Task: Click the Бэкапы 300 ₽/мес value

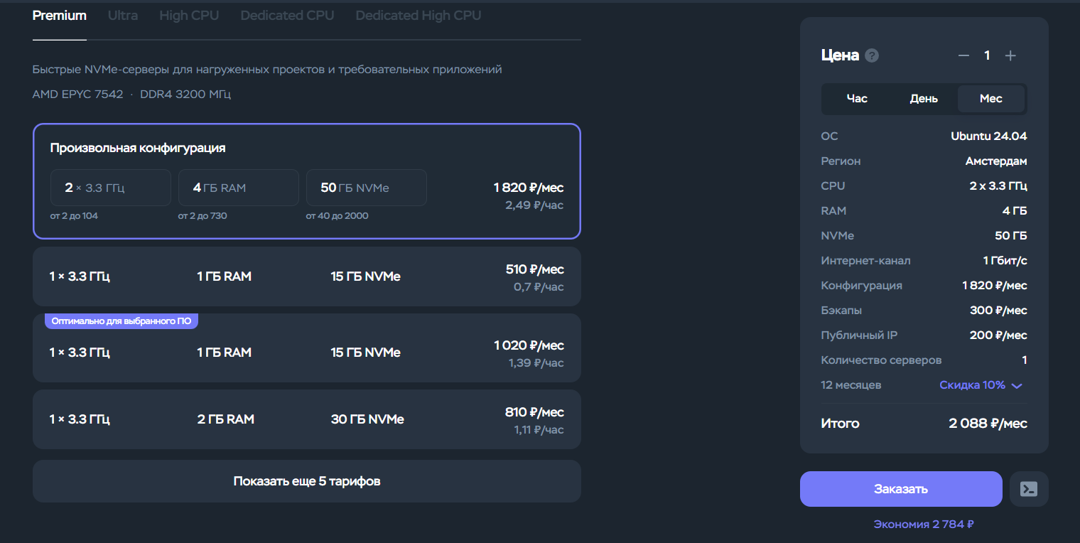Action: [998, 311]
